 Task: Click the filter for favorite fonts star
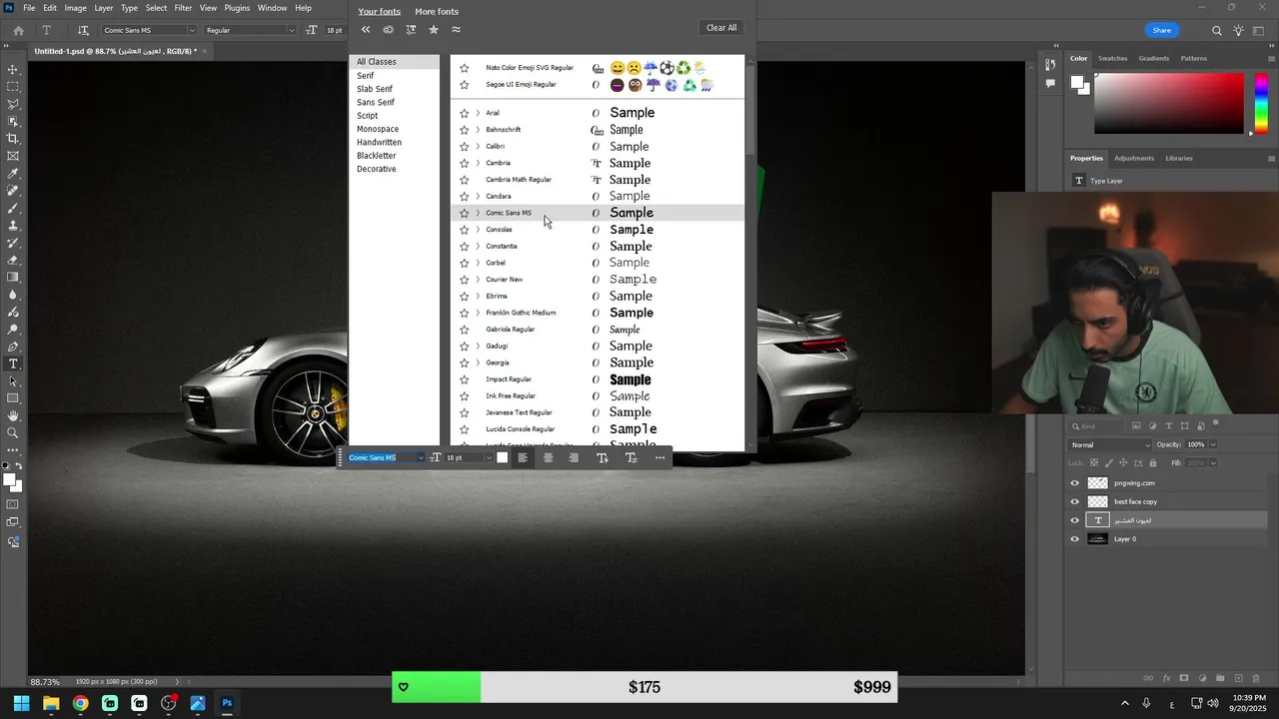point(434,29)
